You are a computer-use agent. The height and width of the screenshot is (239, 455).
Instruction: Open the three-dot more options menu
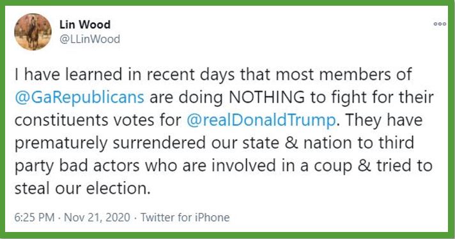[x=440, y=24]
